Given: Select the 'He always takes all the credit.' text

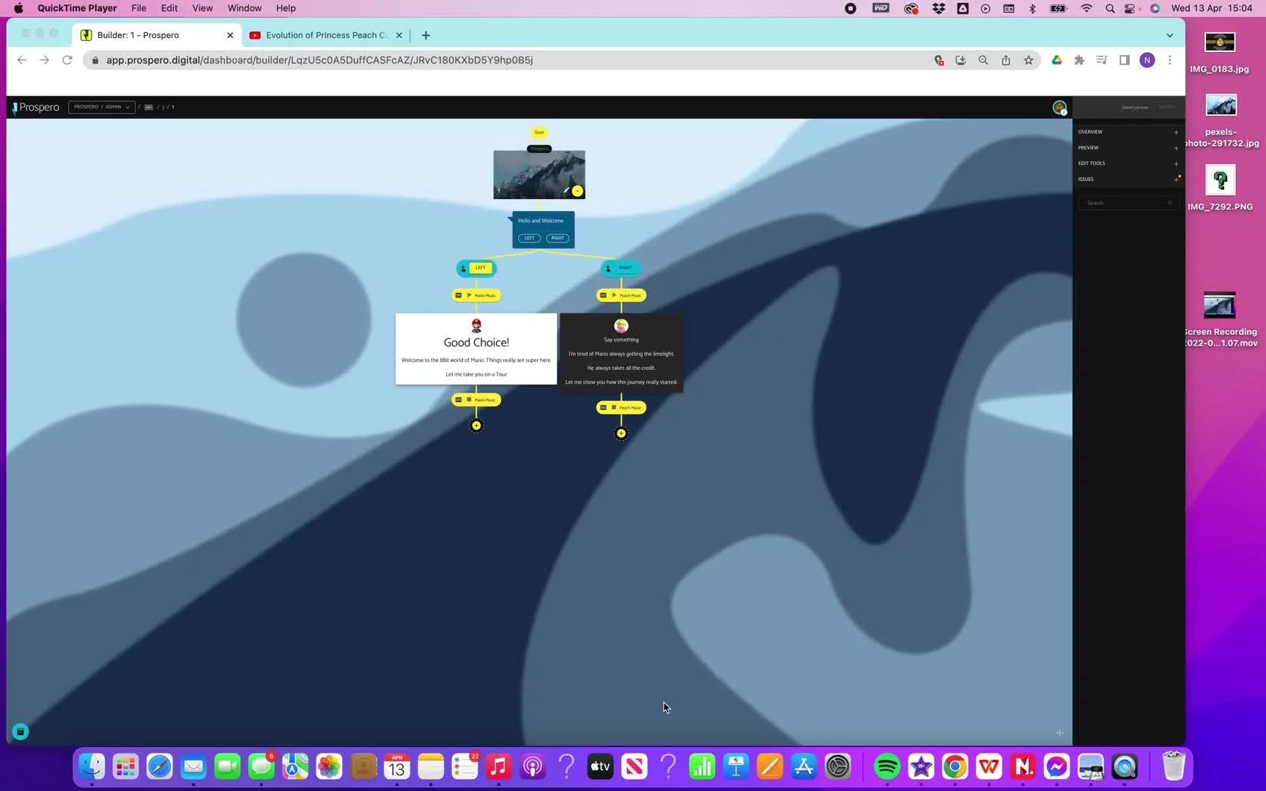Looking at the screenshot, I should pyautogui.click(x=621, y=368).
